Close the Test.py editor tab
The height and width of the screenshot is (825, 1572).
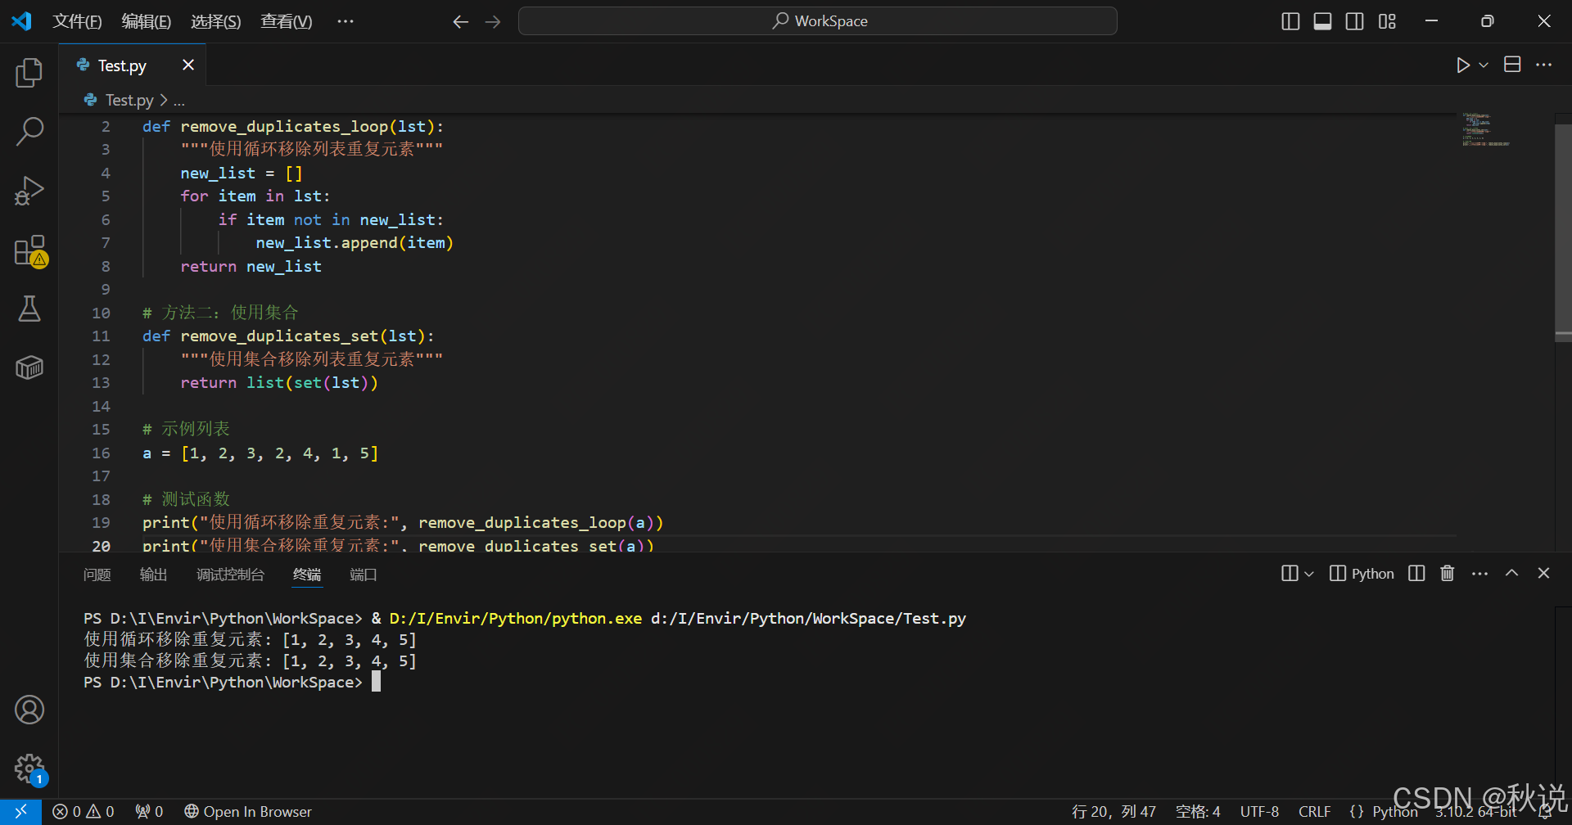tap(188, 65)
